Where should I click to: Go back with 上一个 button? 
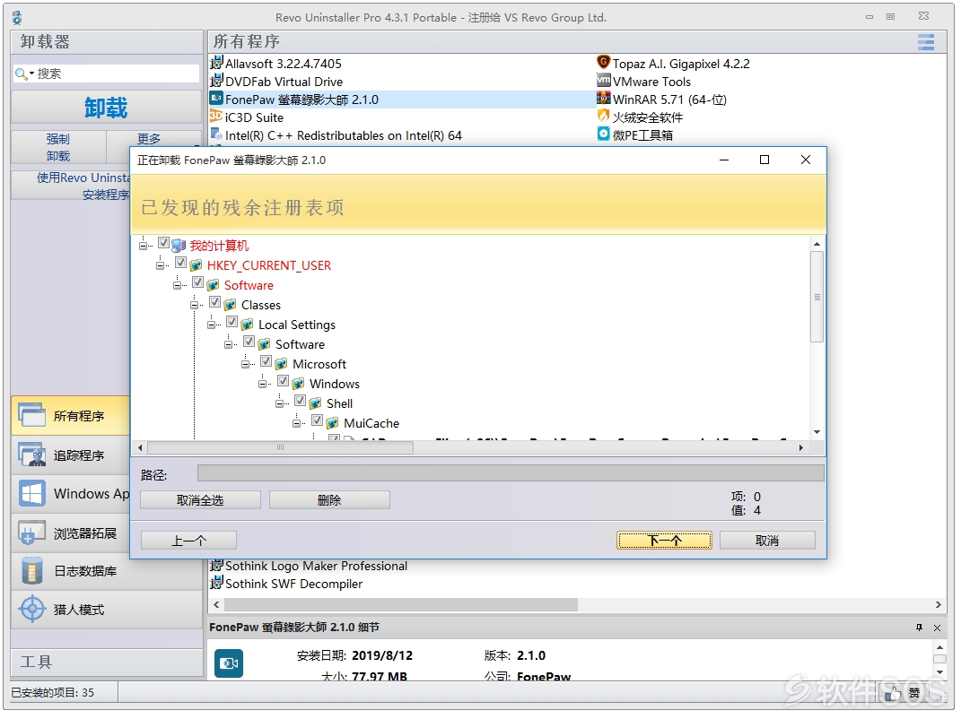tap(188, 541)
